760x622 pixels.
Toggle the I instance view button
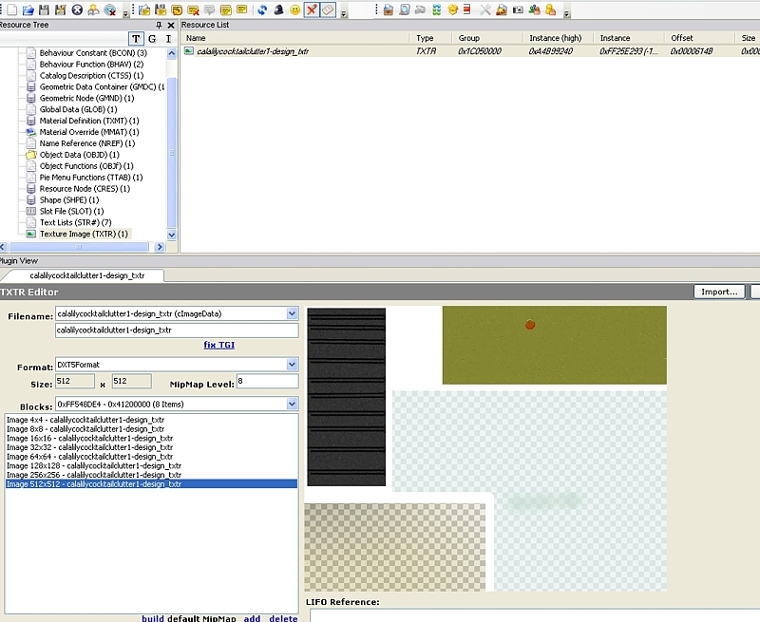click(x=168, y=39)
